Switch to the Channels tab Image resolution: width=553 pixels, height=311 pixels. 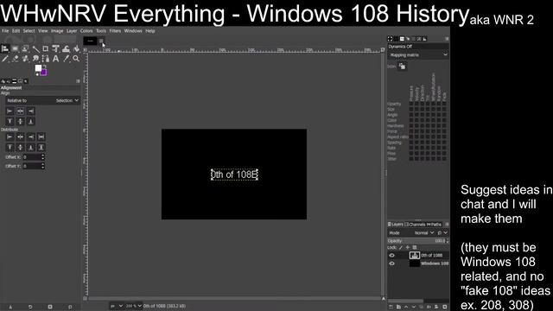pos(416,225)
